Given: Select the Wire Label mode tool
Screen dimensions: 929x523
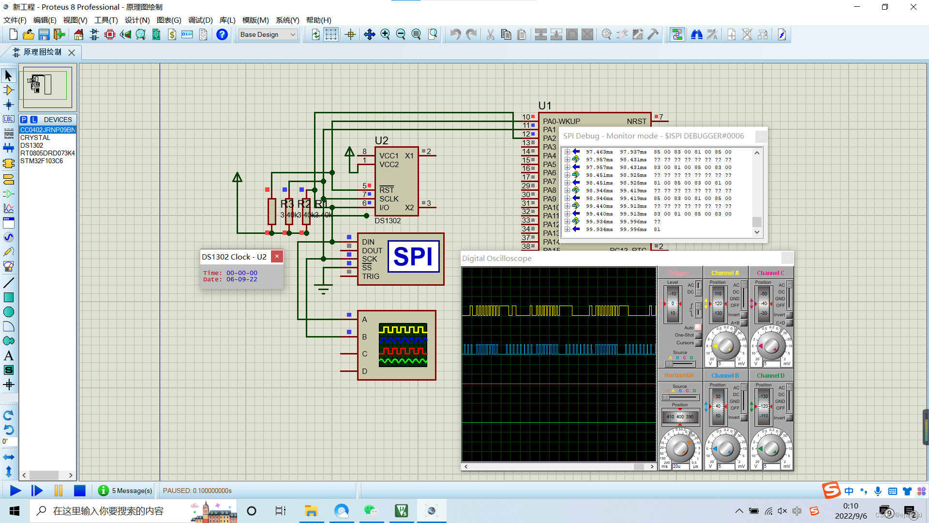Looking at the screenshot, I should pos(9,119).
